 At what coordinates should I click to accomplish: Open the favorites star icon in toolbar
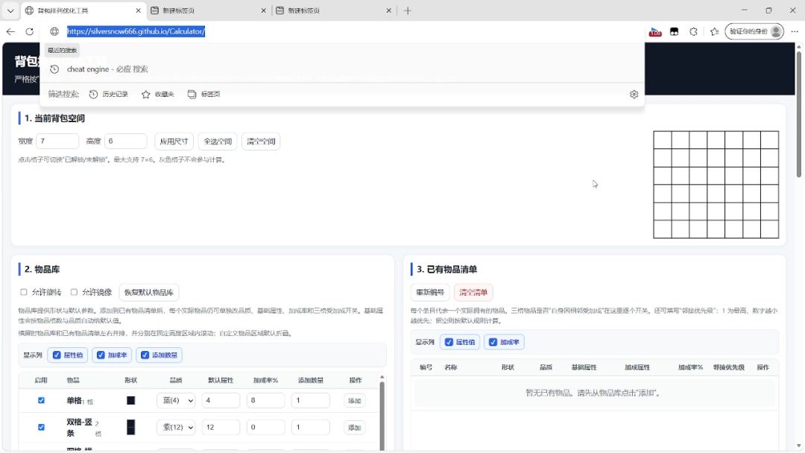tap(714, 31)
